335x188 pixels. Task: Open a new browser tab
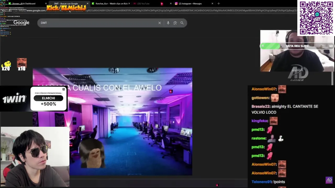219,4
